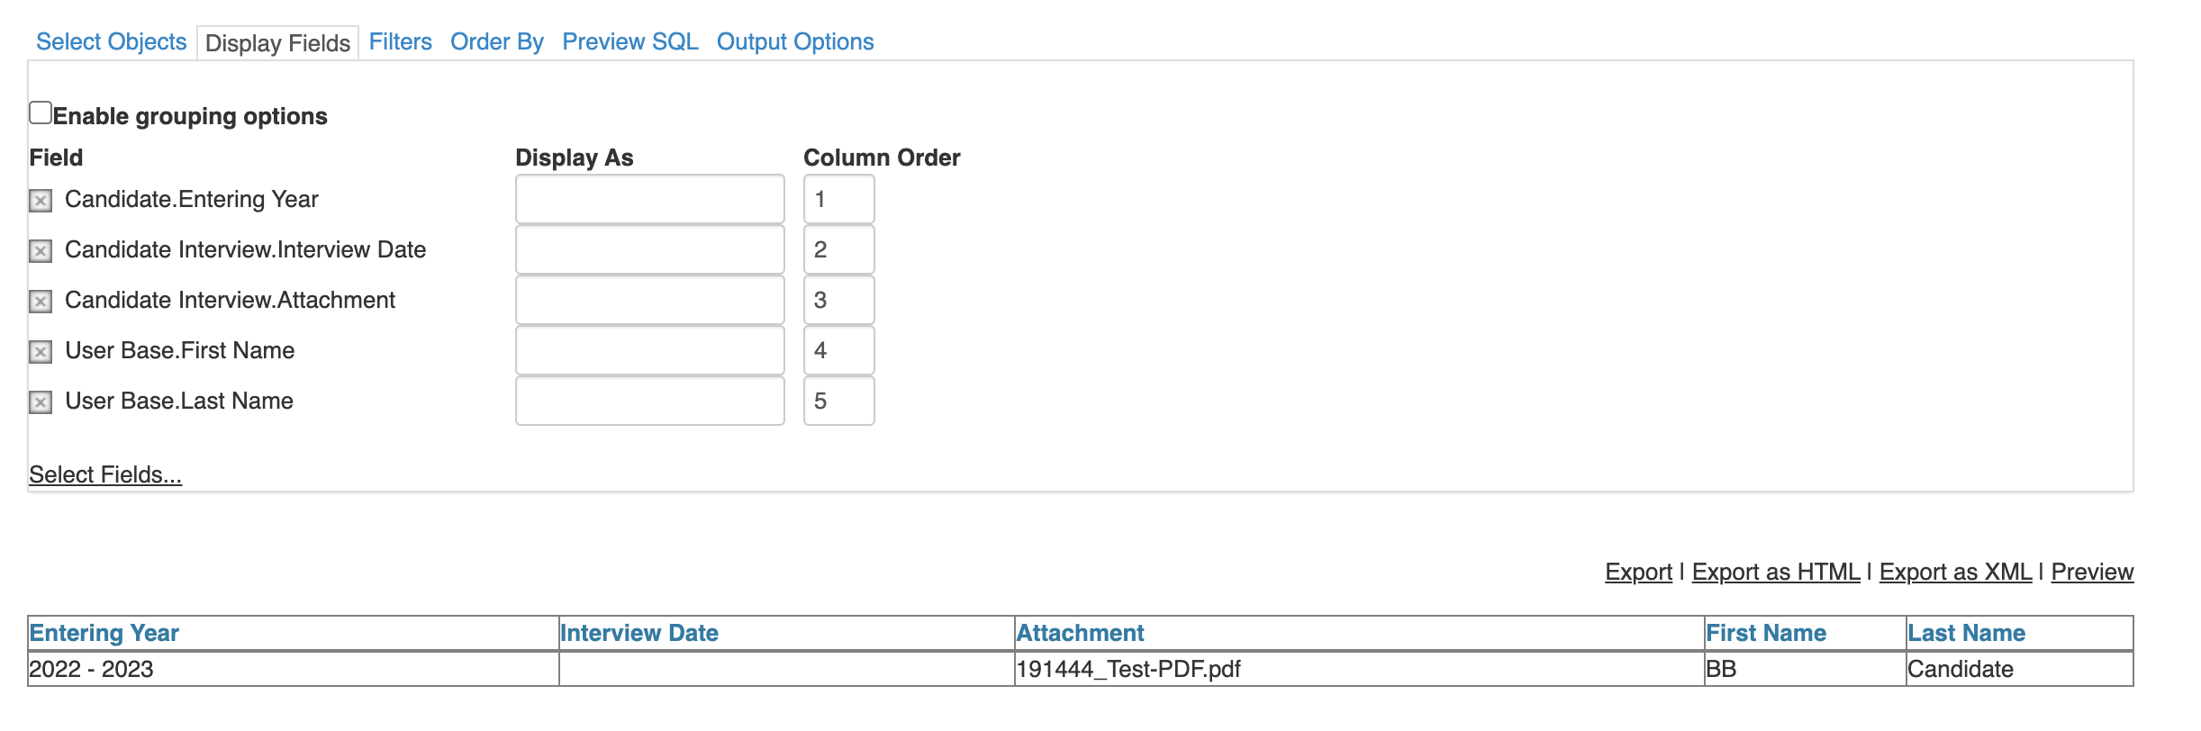Screen dimensions: 2201x731
Task: Remove the Candidate Interview.Interview Date field
Action: (x=41, y=251)
